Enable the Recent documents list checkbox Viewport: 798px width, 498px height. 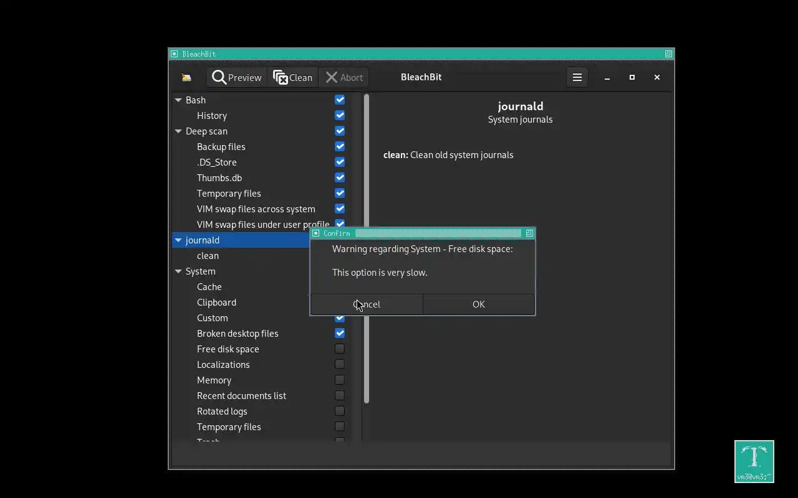click(x=340, y=395)
